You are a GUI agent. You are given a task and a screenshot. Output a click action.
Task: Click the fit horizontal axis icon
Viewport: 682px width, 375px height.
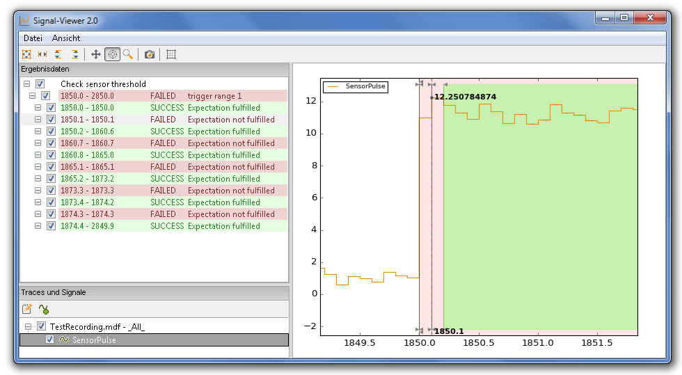point(42,54)
